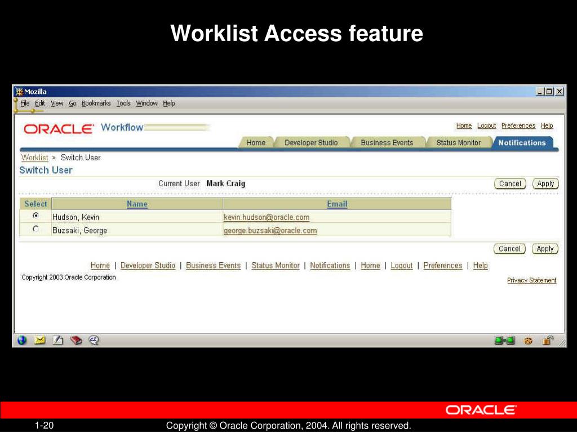Viewport: 577px width, 432px height.
Task: Switch to the Business Events tab
Action: 387,142
